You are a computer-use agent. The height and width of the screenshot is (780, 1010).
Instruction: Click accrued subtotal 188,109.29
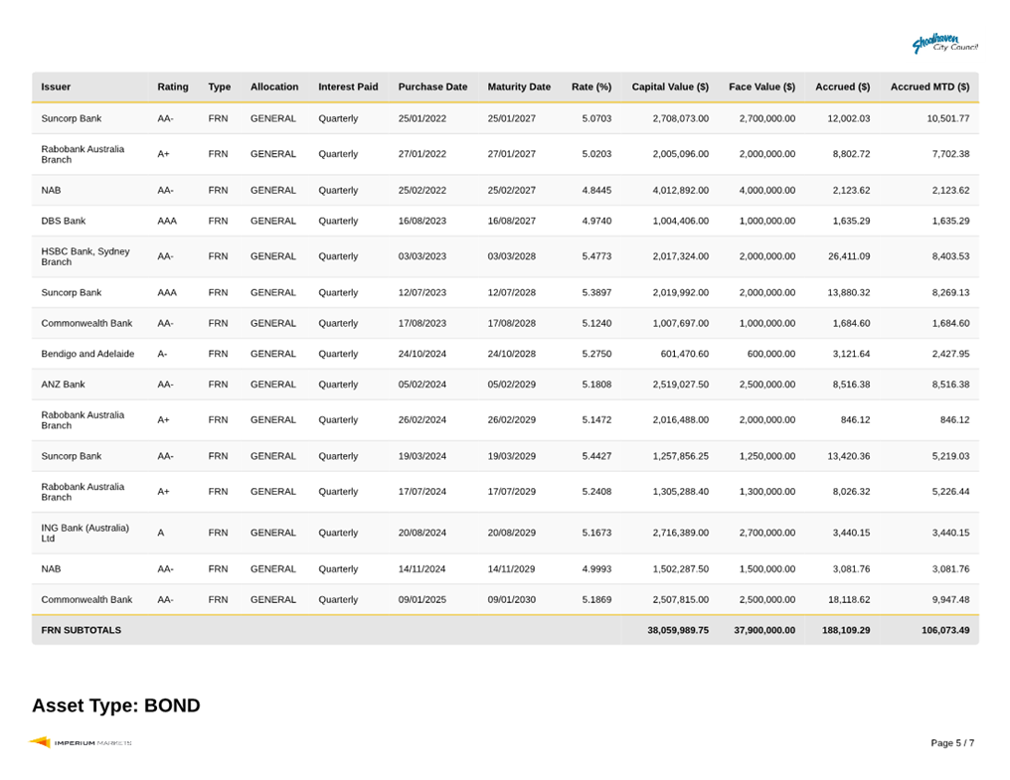pos(846,631)
